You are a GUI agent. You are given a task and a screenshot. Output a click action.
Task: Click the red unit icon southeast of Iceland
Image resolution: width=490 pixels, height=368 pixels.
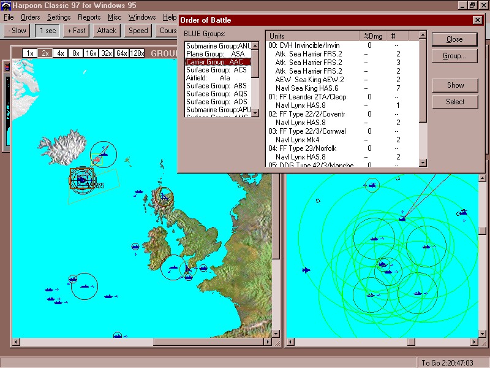click(x=97, y=160)
